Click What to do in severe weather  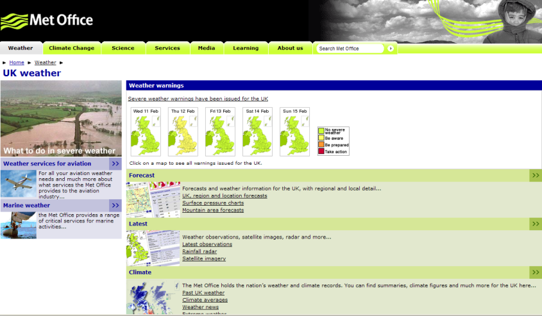point(60,151)
